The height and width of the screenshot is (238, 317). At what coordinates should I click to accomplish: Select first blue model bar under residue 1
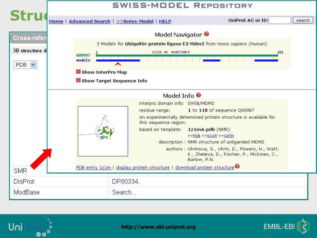118,60
